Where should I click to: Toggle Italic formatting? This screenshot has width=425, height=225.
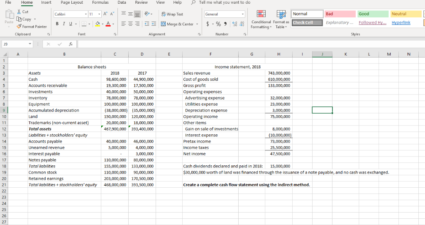[64, 24]
